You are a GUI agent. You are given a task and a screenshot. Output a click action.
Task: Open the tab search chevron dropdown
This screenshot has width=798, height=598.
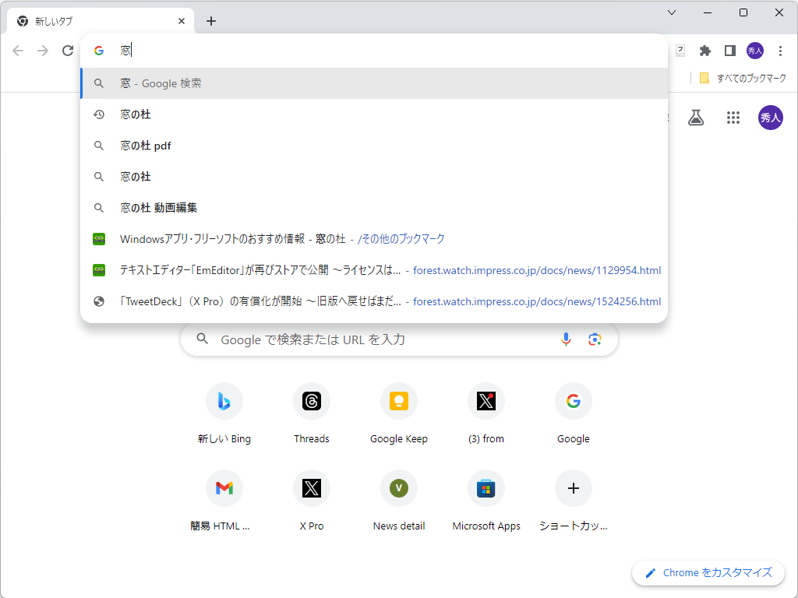coord(672,12)
